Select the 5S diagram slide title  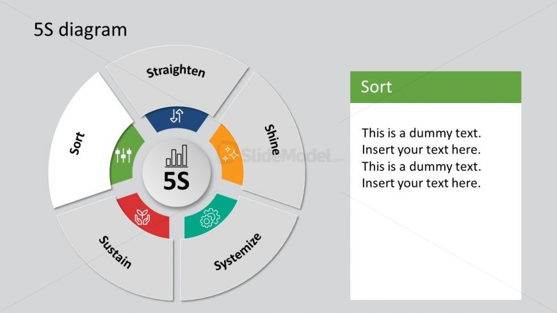point(80,29)
